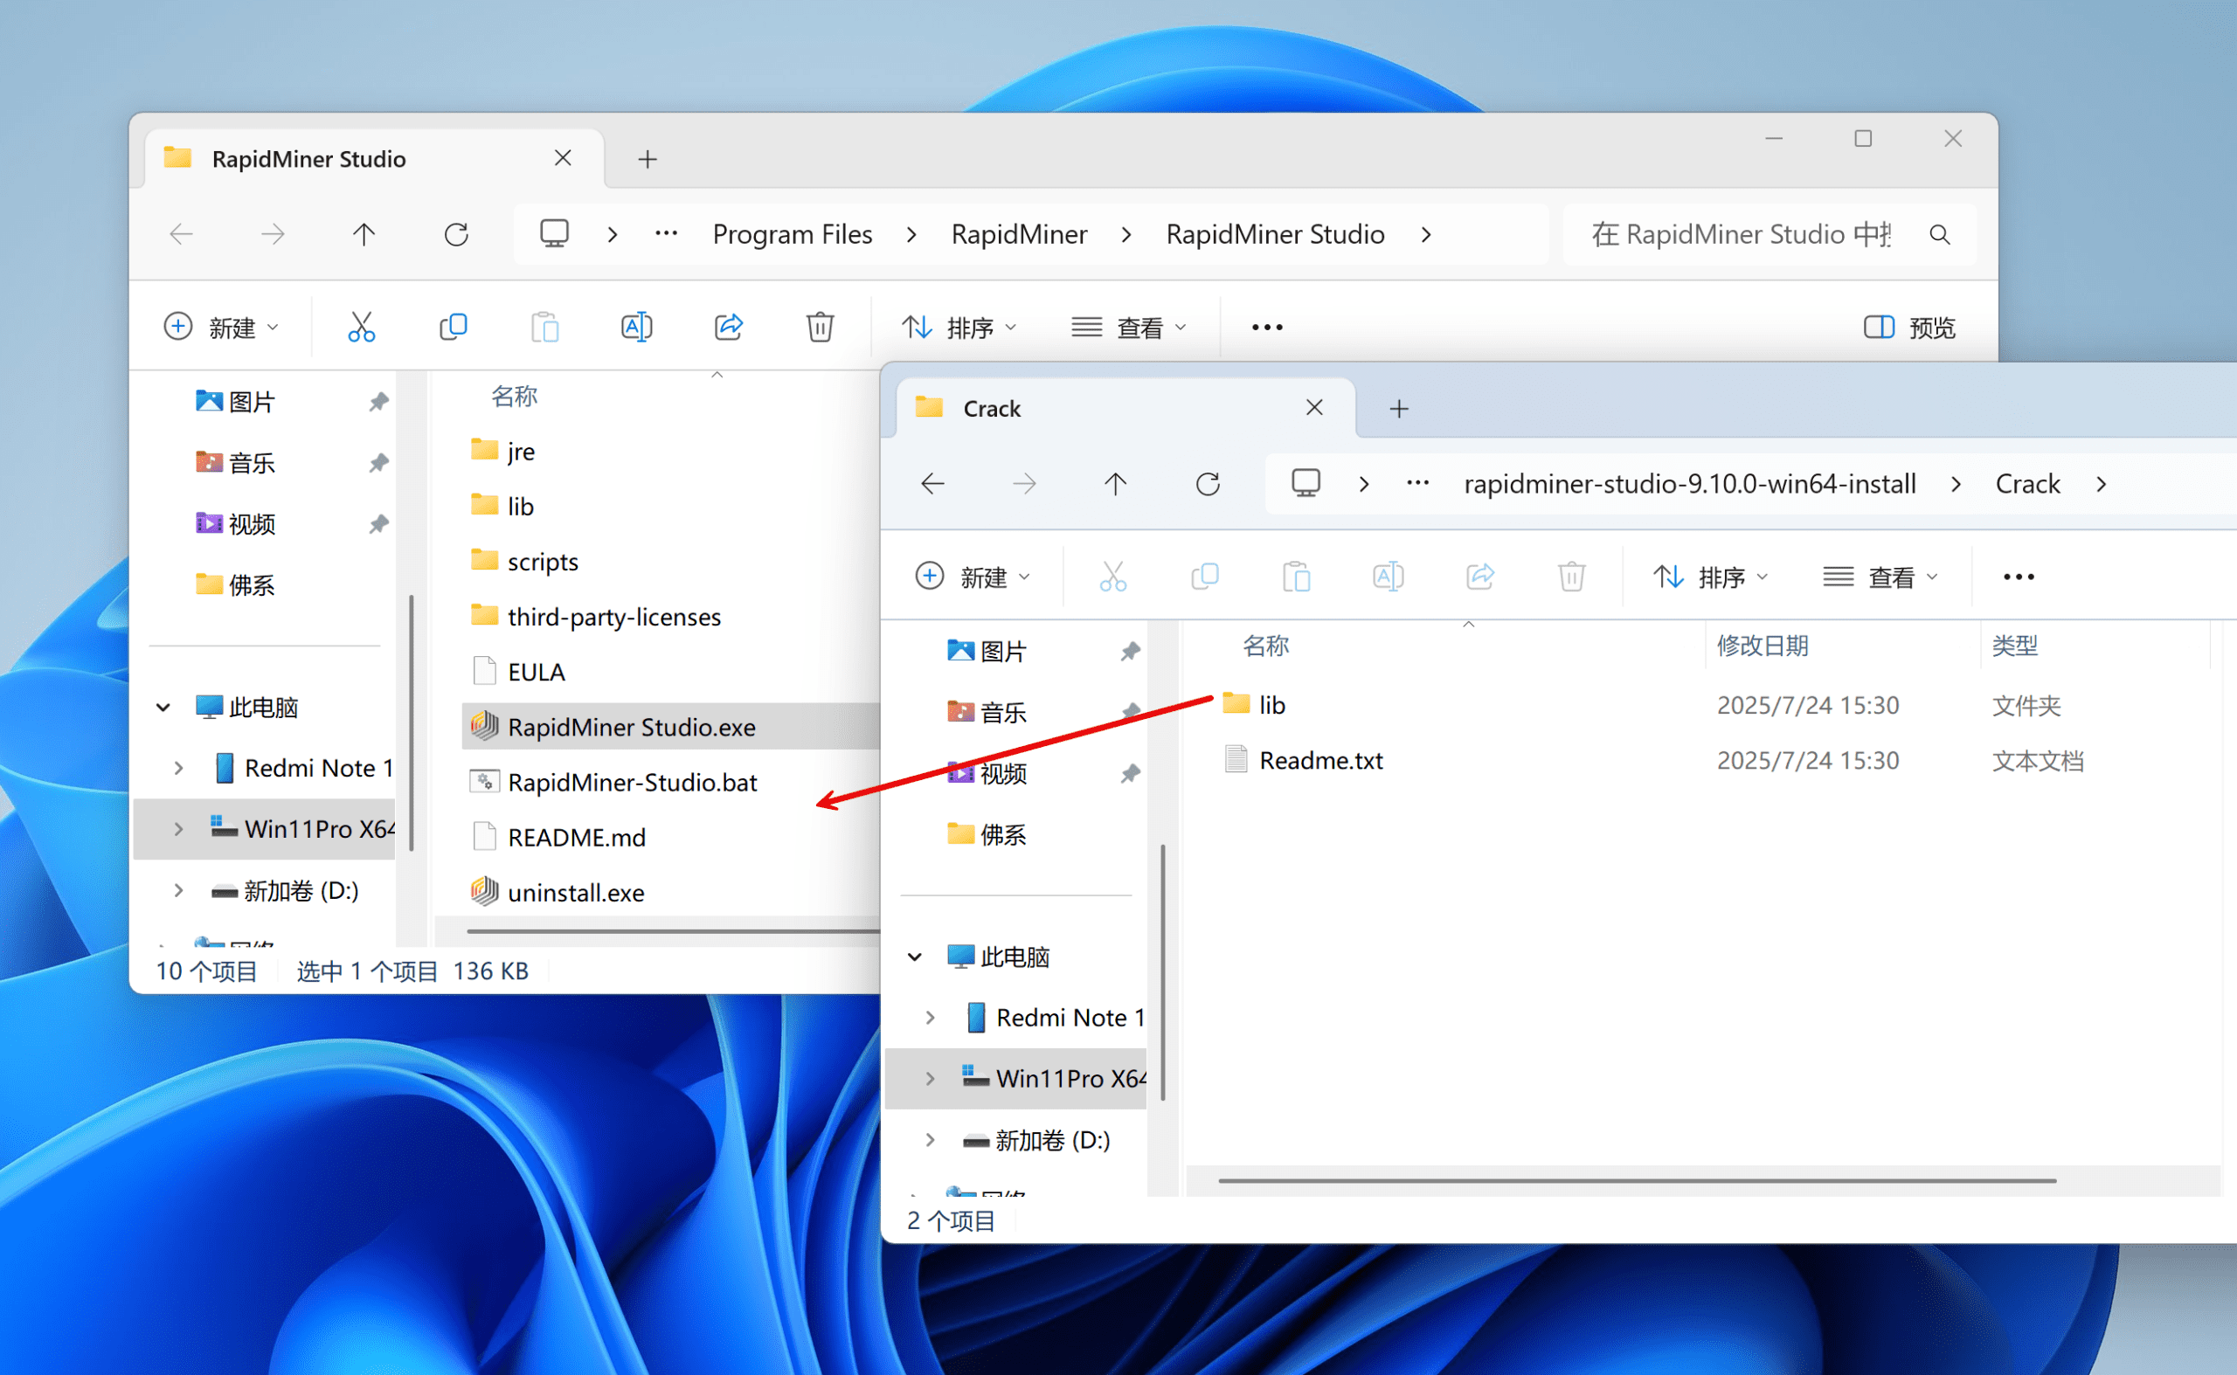Select the RapidMiner Studio tab
Image resolution: width=2237 pixels, height=1375 pixels.
309,159
